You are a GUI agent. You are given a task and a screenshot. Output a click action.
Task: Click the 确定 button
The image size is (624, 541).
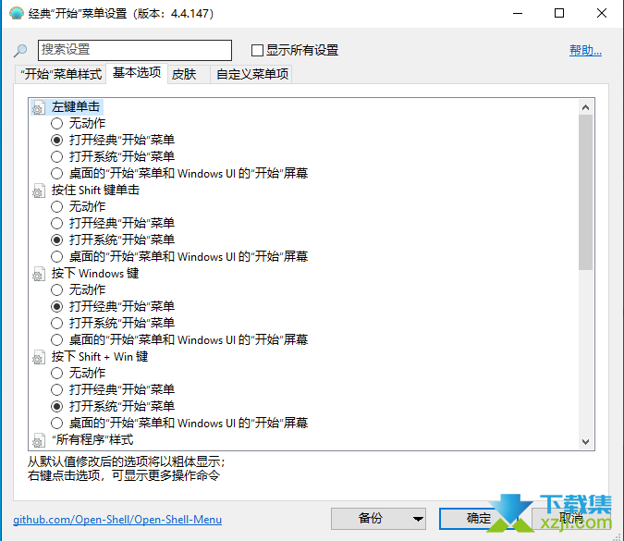[x=479, y=518]
